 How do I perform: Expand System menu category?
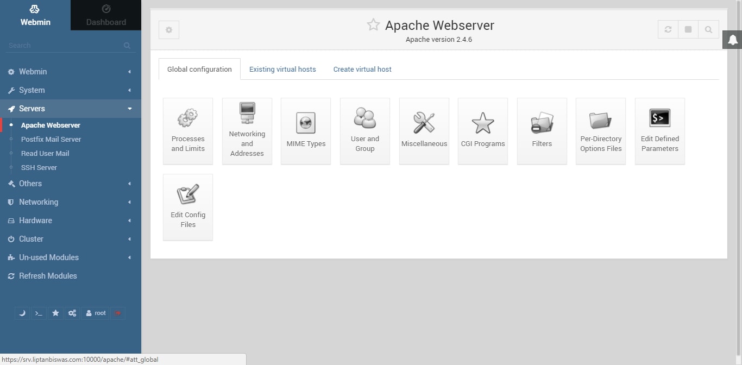click(71, 90)
